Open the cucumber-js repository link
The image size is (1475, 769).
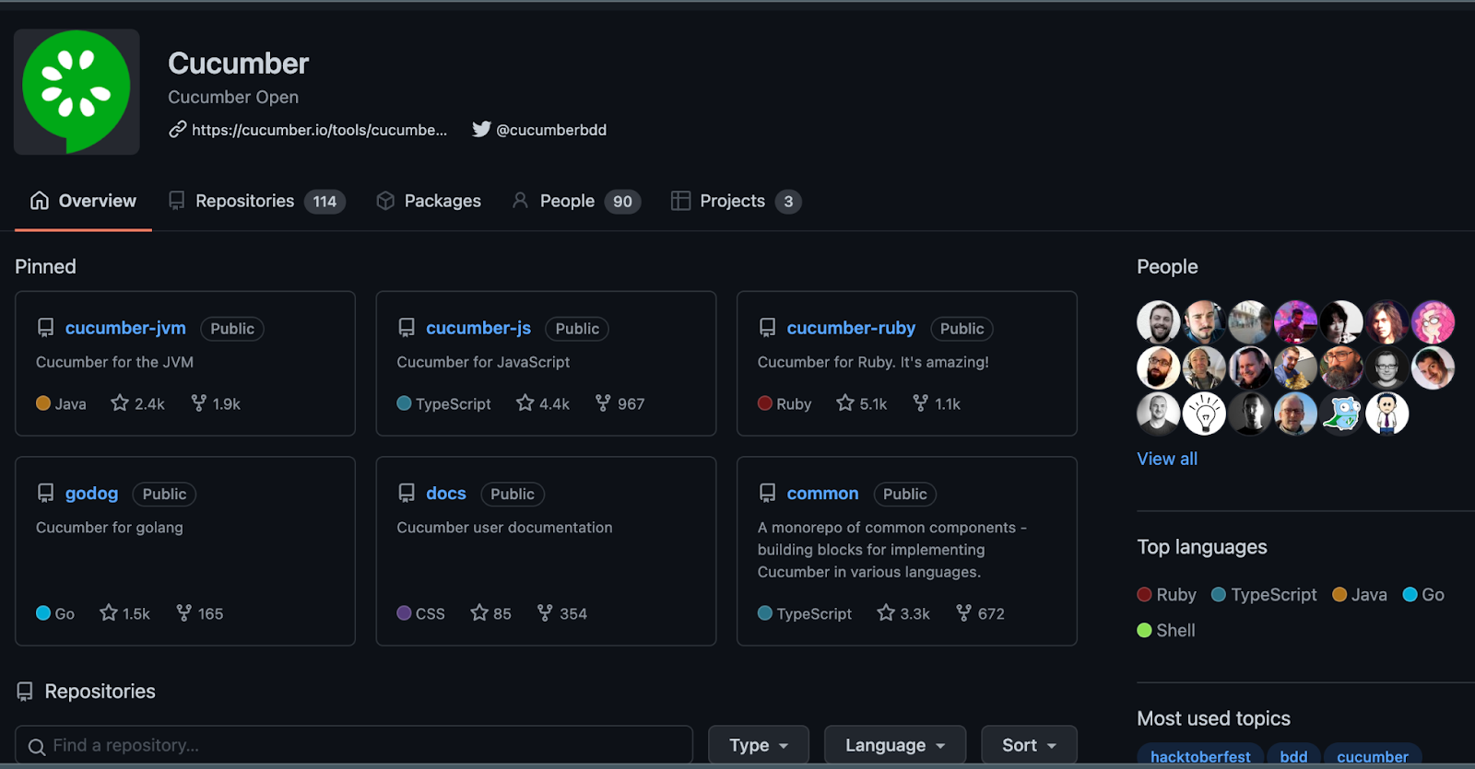(x=478, y=328)
